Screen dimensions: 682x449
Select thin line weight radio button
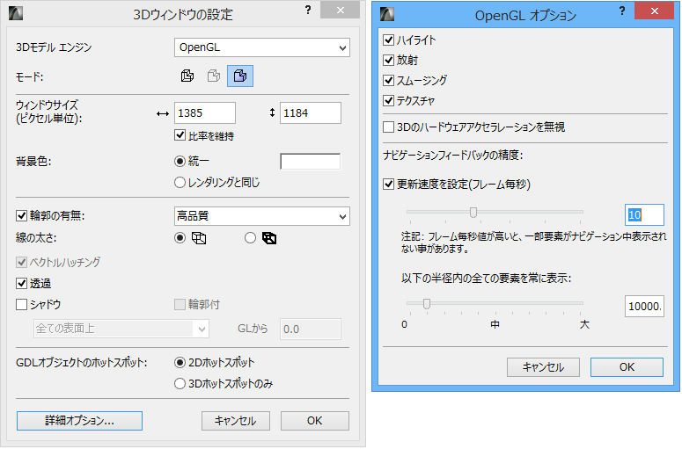pos(180,238)
